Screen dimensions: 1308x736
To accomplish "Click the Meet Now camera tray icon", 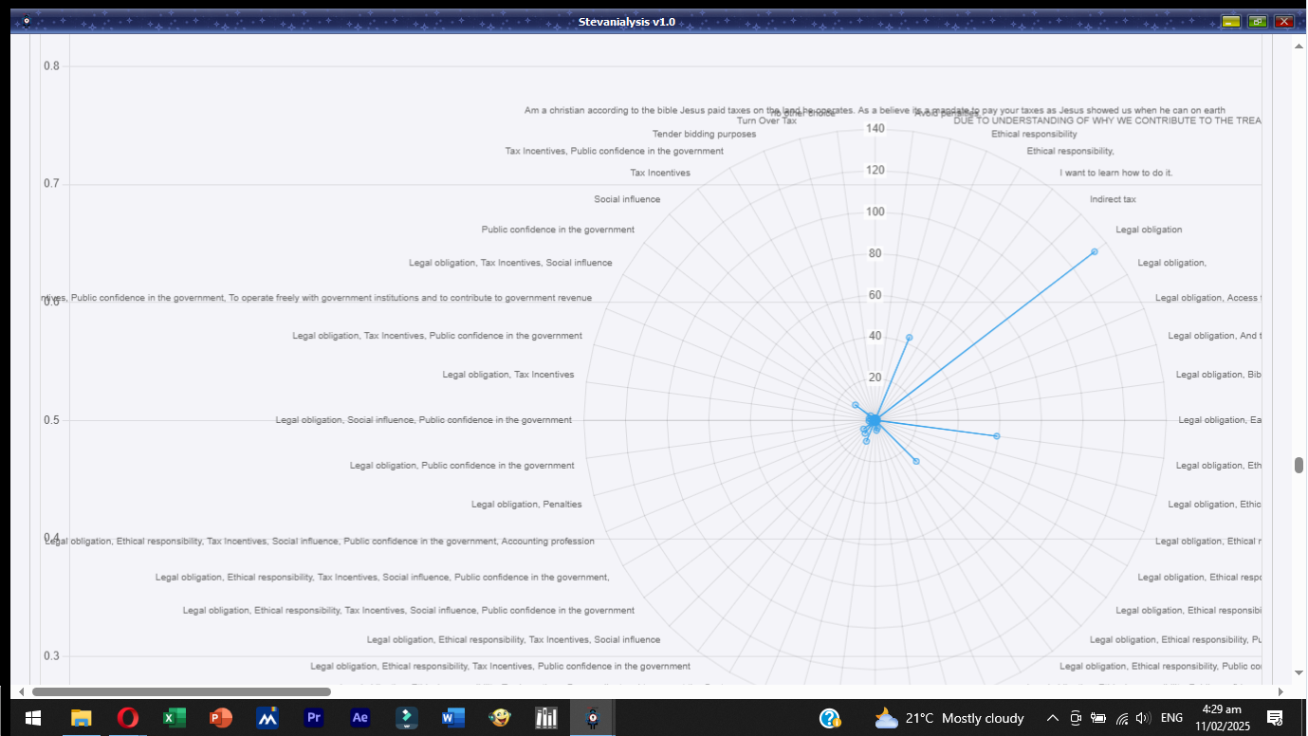I will 1076,718.
